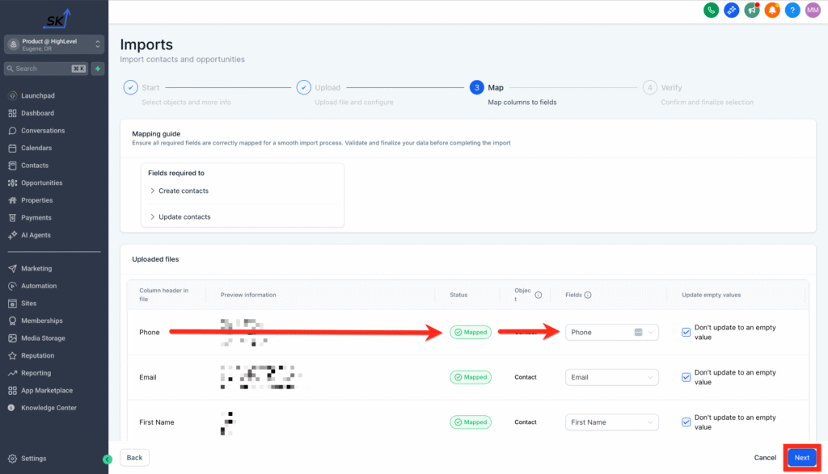
Task: Go to Opportunities in the sidebar
Action: [41, 182]
